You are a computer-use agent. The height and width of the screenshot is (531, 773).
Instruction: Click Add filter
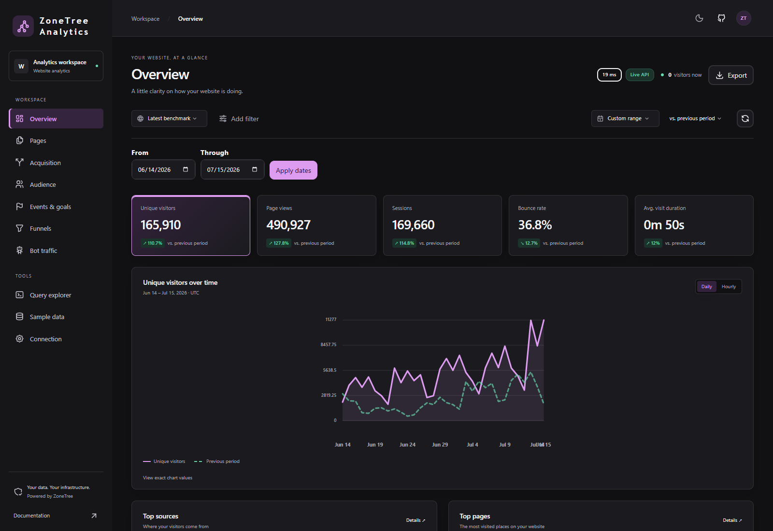point(239,119)
